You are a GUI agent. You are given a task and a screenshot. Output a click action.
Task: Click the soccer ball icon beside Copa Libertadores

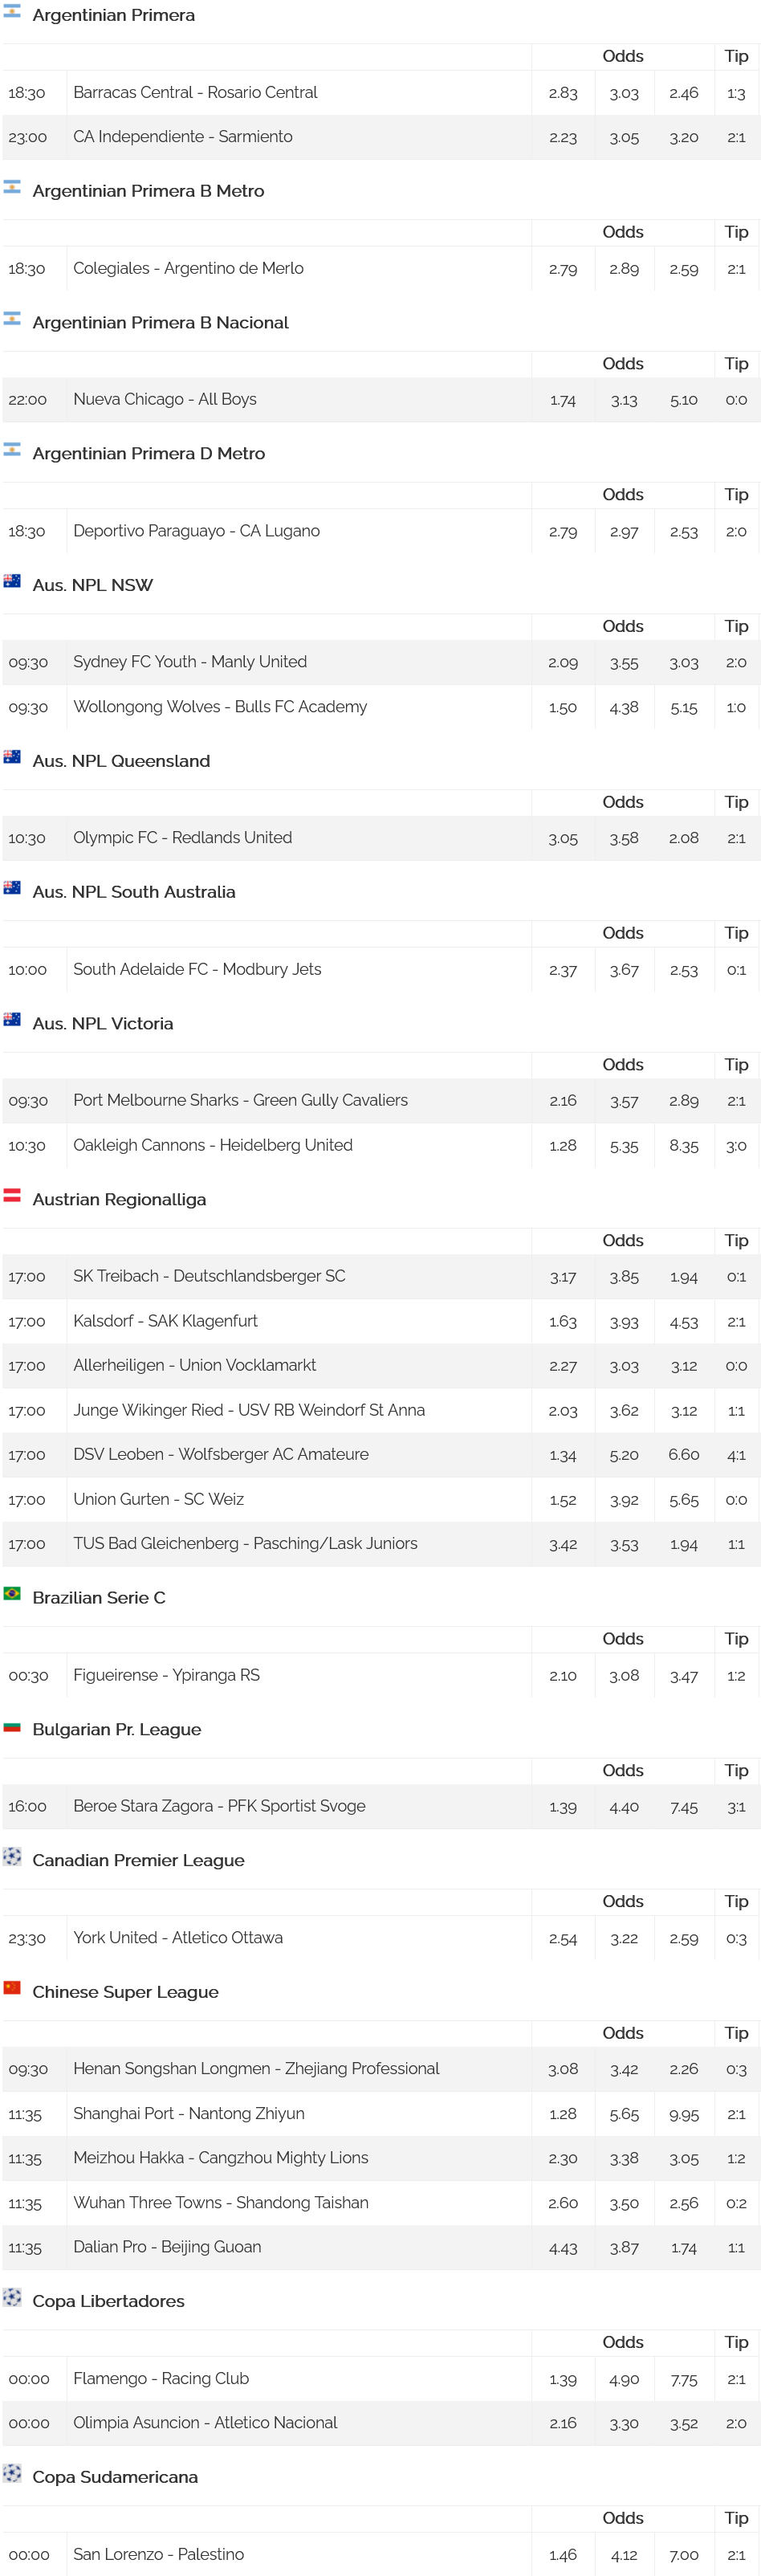tap(12, 2297)
